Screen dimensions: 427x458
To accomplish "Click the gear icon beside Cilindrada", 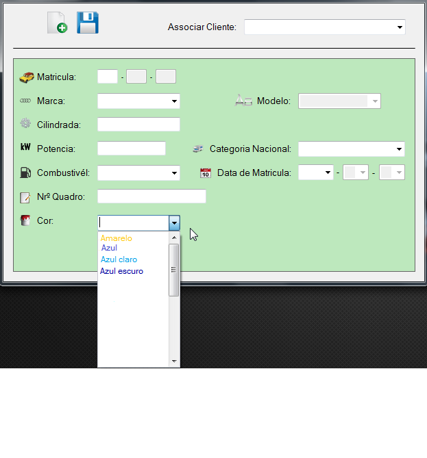I will [x=25, y=123].
